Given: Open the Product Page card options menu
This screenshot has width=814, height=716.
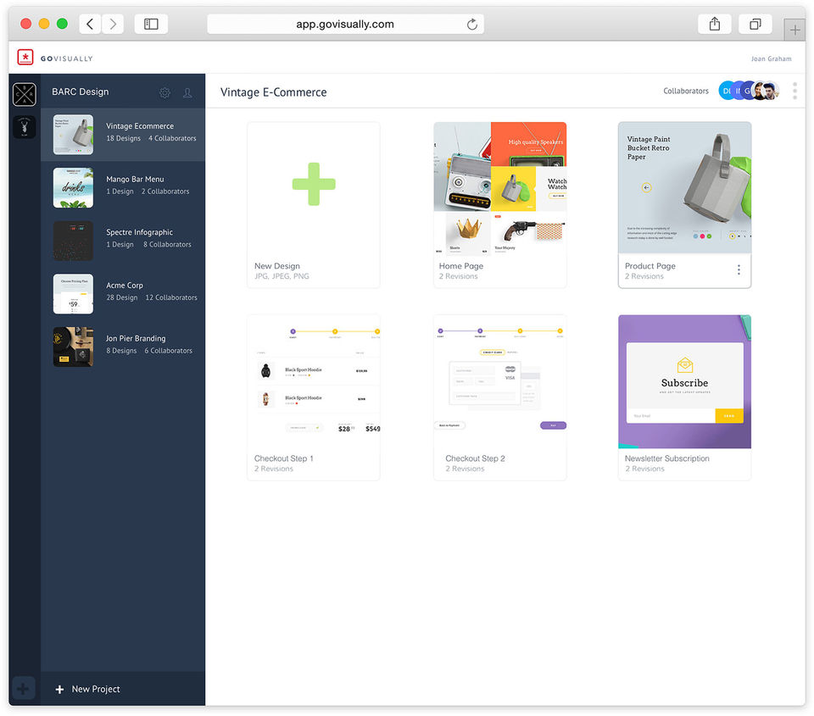Looking at the screenshot, I should pyautogui.click(x=739, y=269).
